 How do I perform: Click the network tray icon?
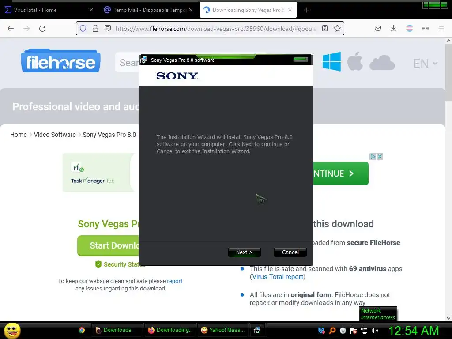pyautogui.click(x=364, y=331)
